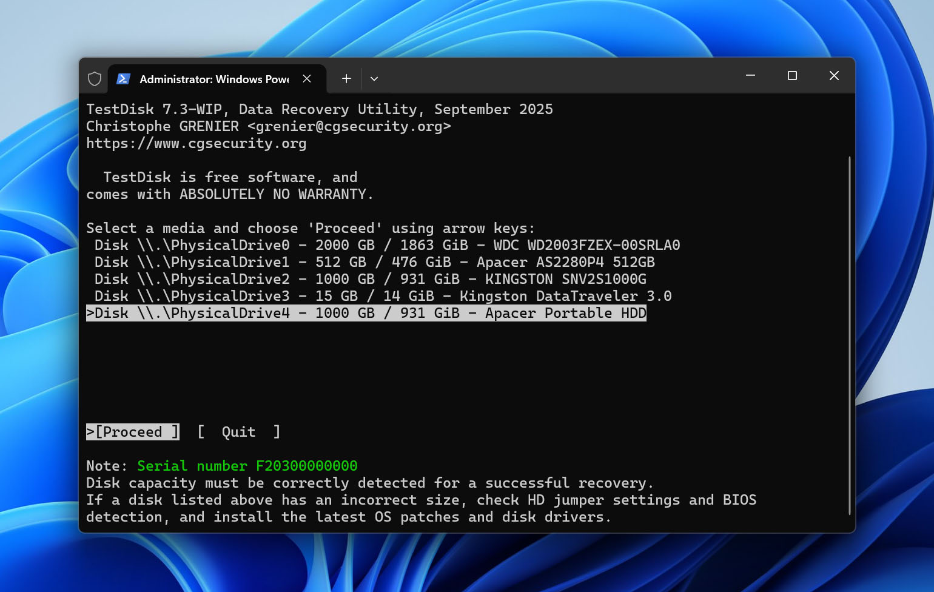
Task: Click 'TestDisk is free software, and' line
Action: (x=230, y=177)
